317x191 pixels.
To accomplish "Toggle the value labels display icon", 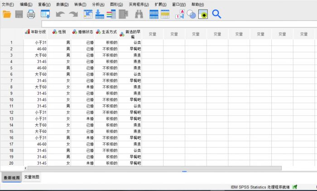I will pyautogui.click(x=180, y=15).
